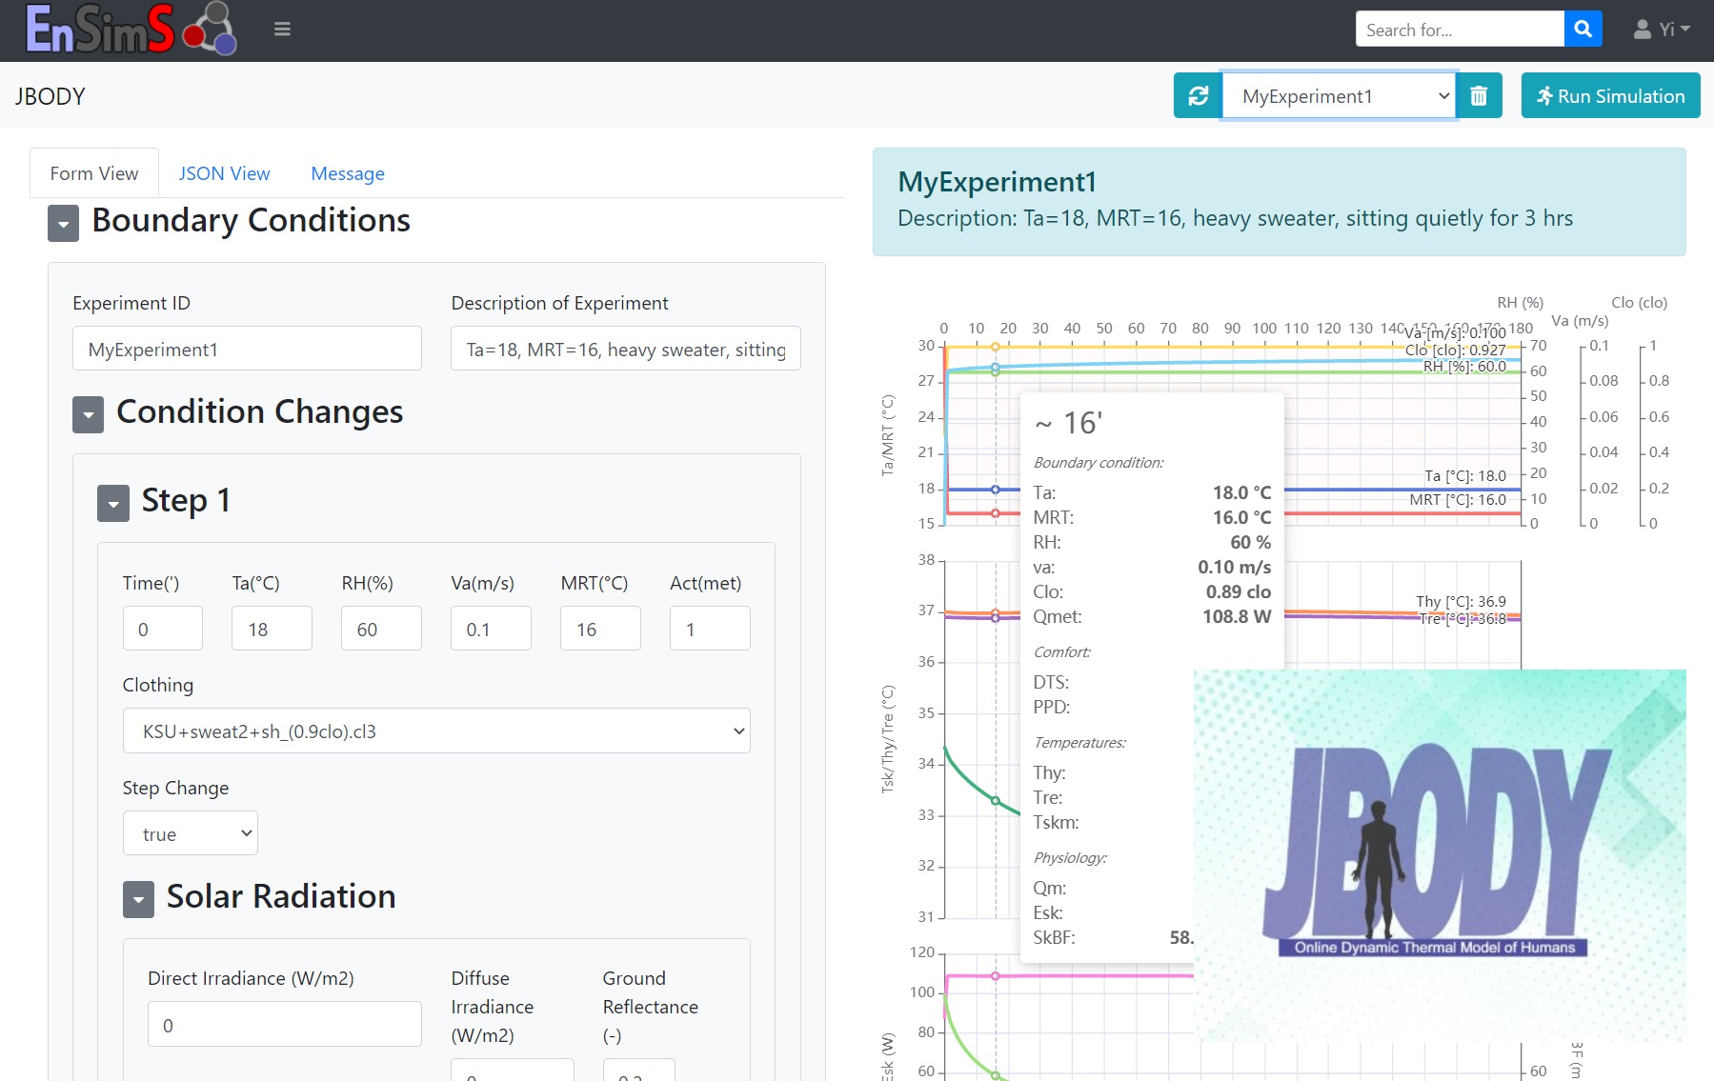Click the Run Simulation button
The width and height of the screenshot is (1714, 1081).
pos(1610,96)
